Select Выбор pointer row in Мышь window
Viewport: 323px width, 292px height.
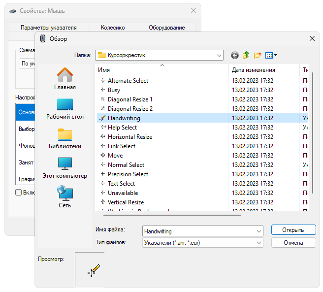click(26, 129)
